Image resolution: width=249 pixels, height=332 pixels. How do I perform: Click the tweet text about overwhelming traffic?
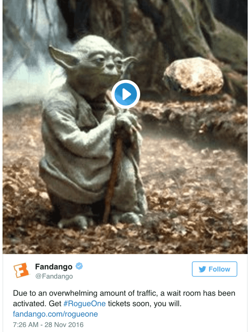click(124, 298)
